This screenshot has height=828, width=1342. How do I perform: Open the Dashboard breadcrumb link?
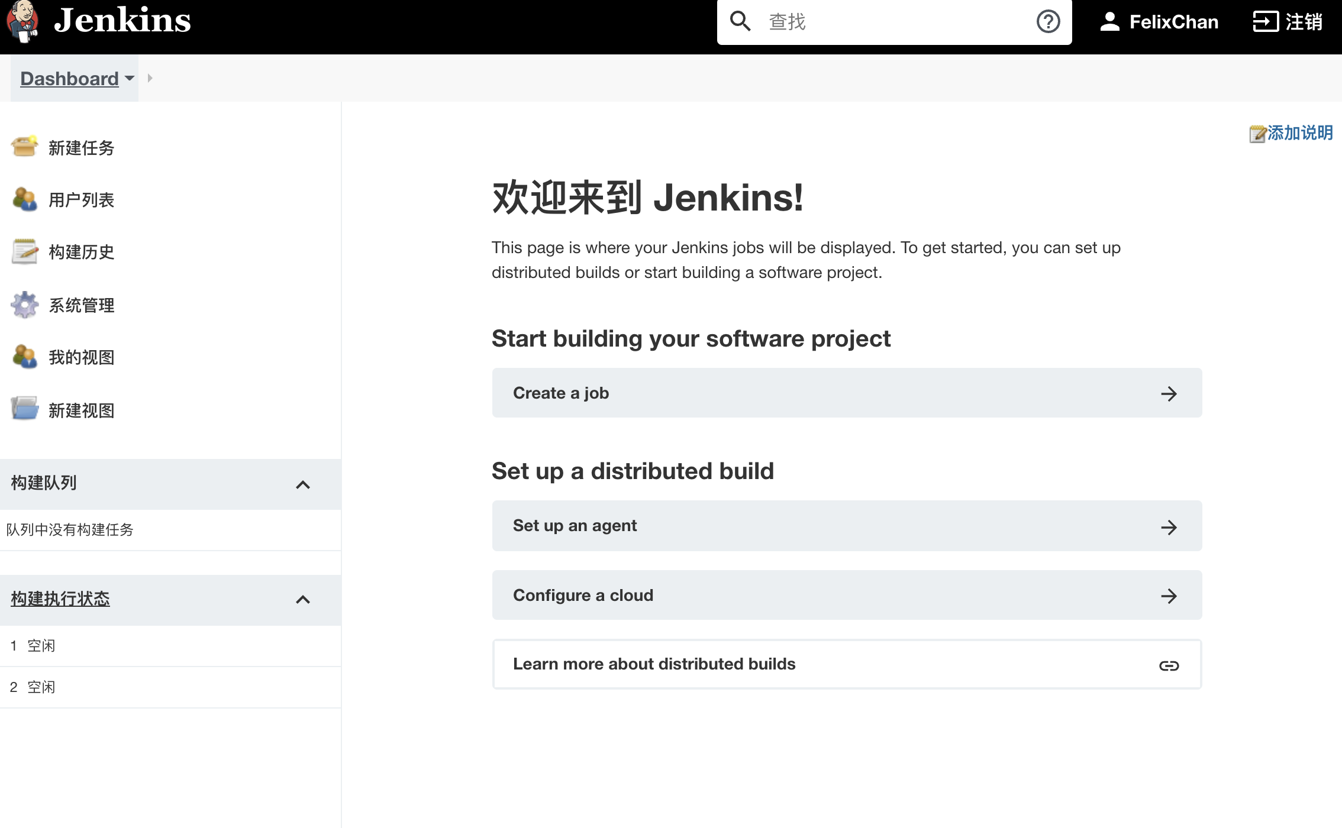(69, 78)
